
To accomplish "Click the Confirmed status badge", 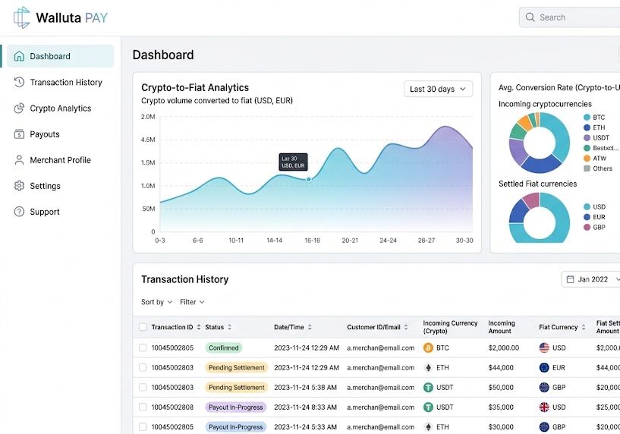I will (223, 348).
